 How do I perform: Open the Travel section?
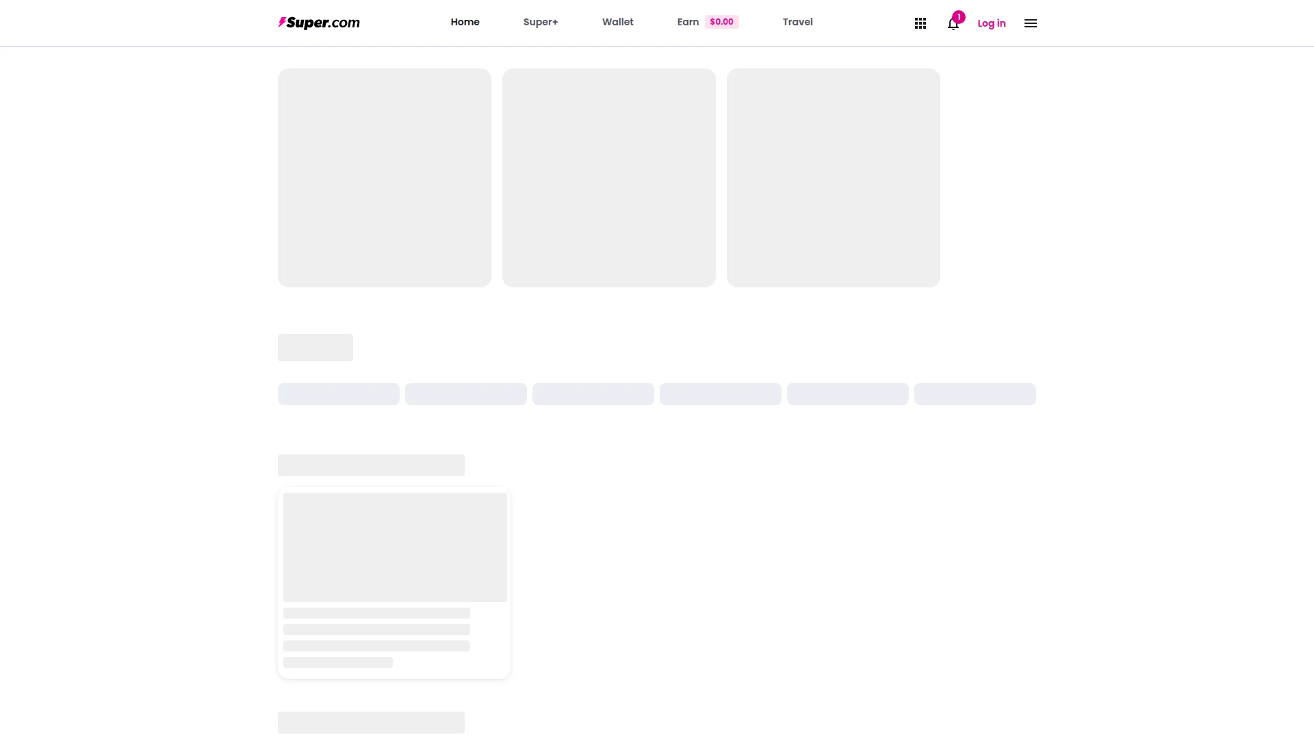pos(797,21)
